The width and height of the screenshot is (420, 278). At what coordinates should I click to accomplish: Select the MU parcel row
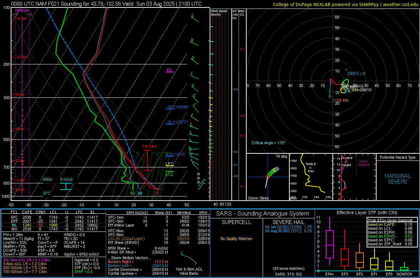tap(54, 229)
